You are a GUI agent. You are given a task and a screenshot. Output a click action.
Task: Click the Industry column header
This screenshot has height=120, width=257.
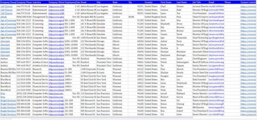point(40,2)
